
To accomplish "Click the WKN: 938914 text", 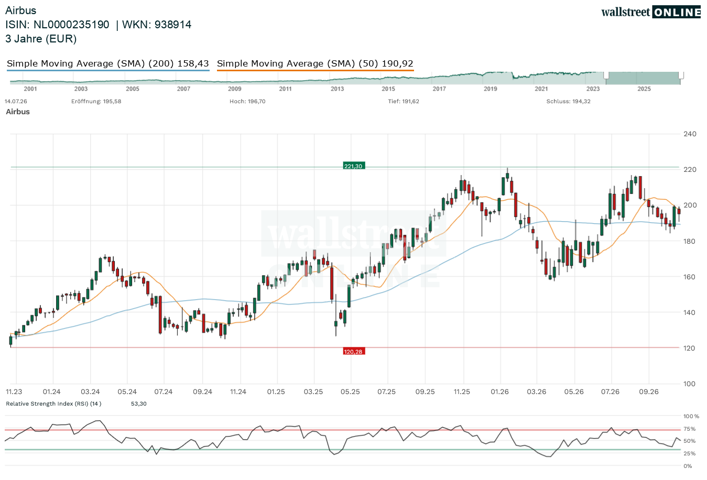I will click(157, 25).
